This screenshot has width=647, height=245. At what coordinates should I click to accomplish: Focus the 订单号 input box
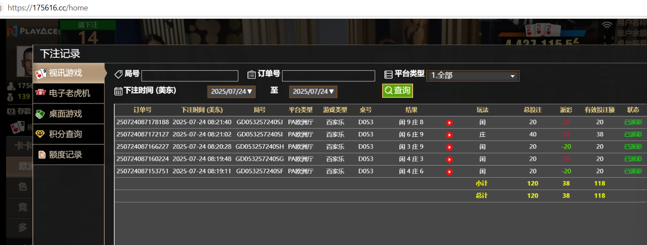[328, 76]
